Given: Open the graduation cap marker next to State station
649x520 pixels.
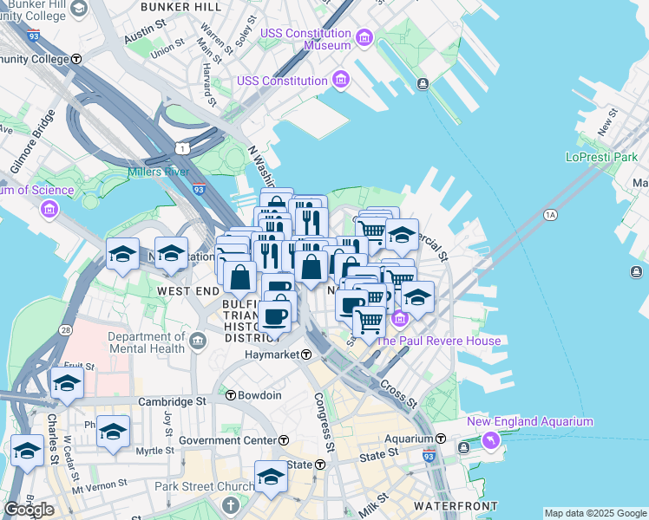Looking at the screenshot, I should [x=271, y=478].
